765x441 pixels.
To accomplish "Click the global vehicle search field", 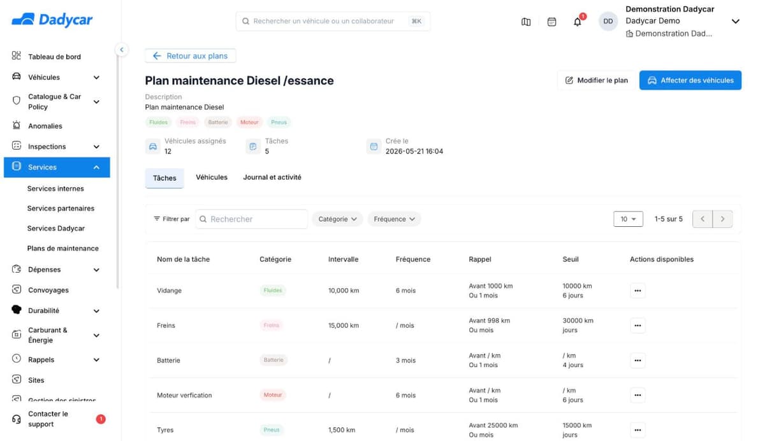I will click(x=333, y=21).
